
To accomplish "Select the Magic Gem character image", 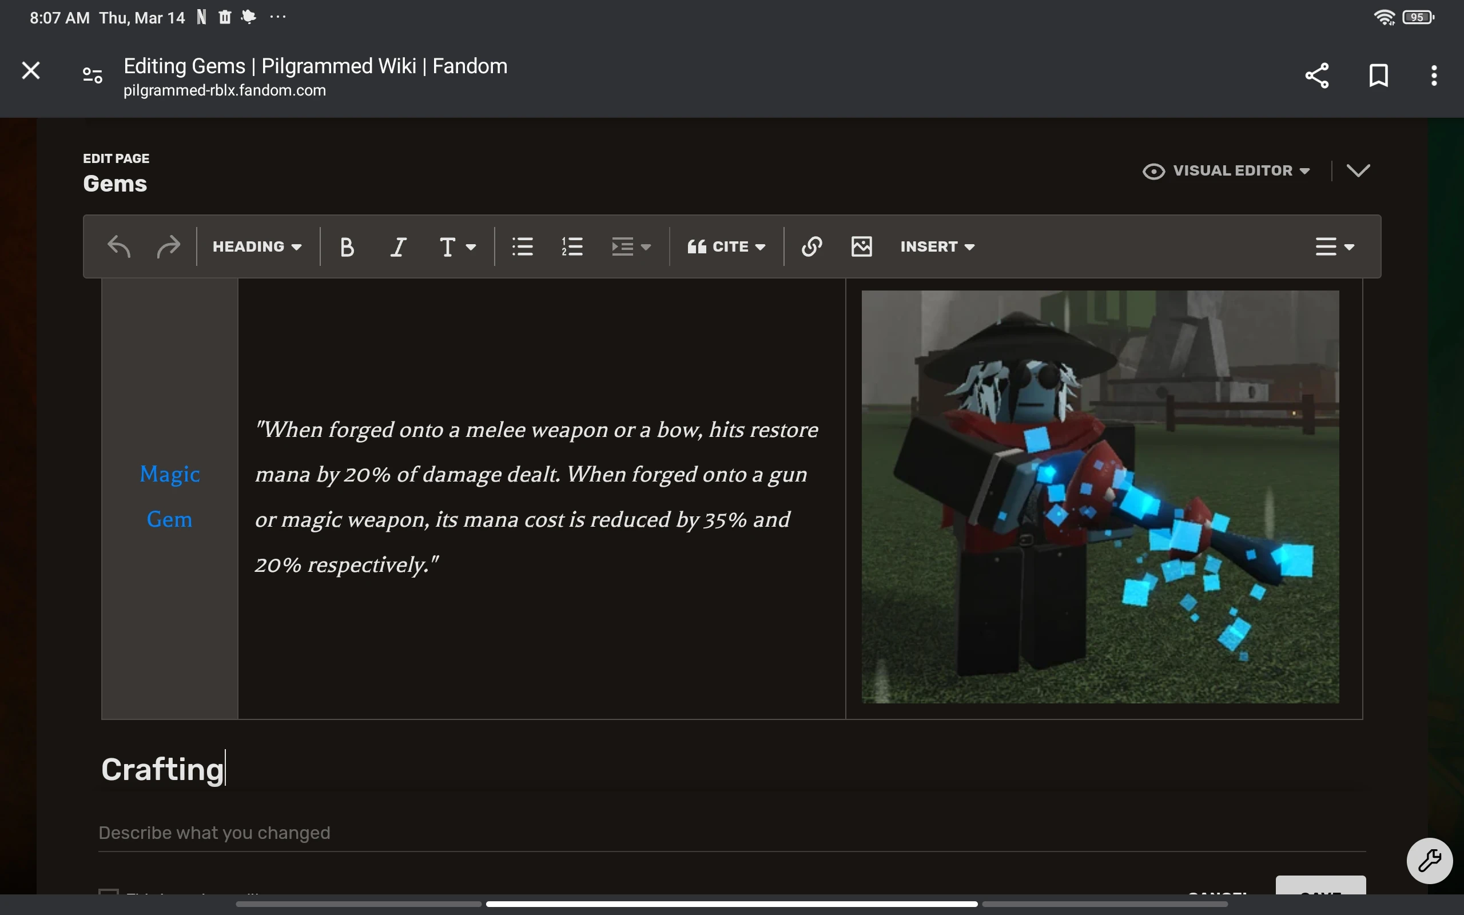I will coord(1100,496).
